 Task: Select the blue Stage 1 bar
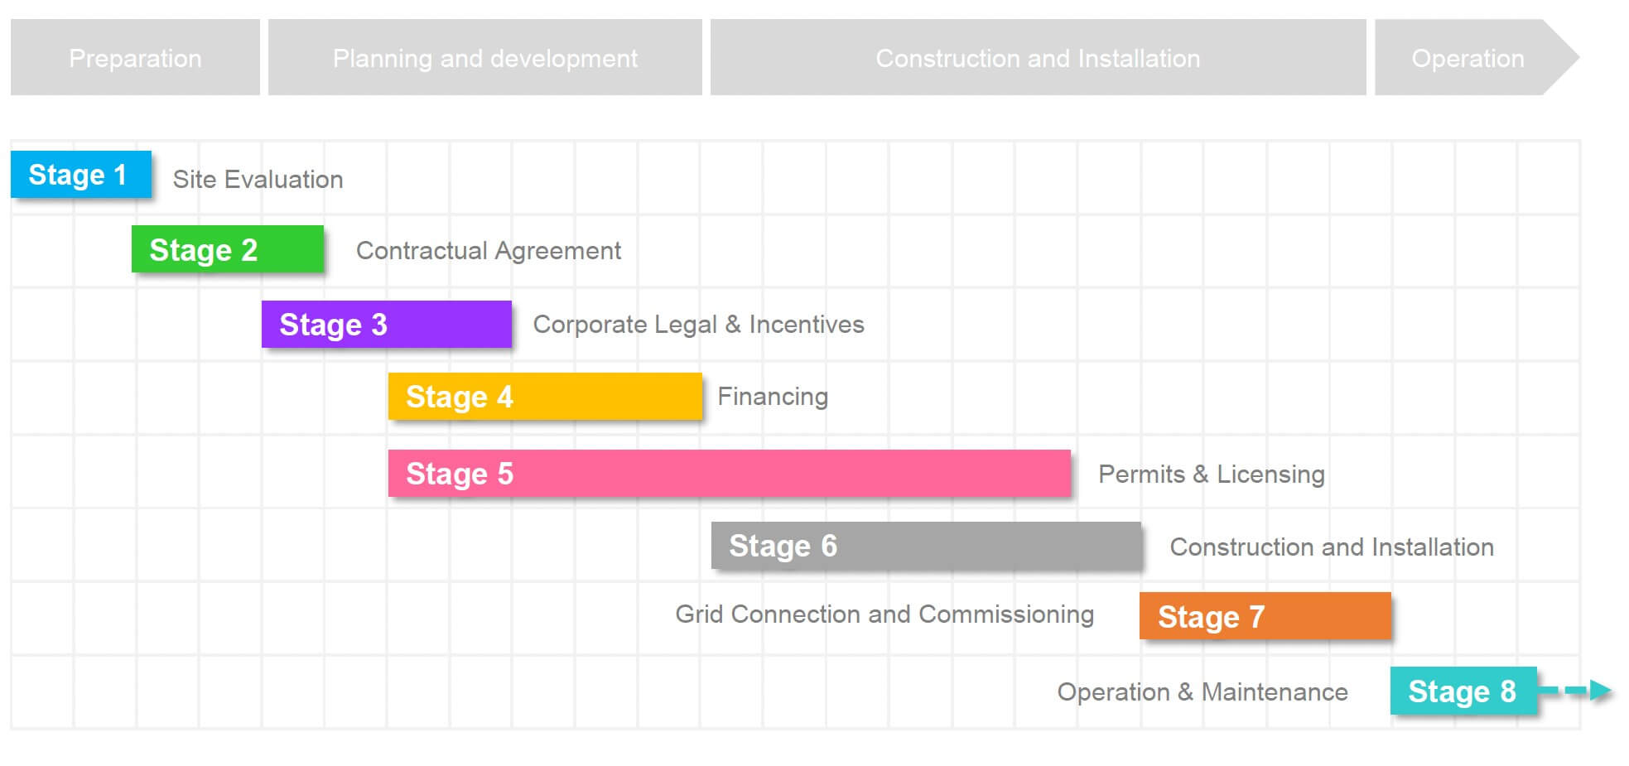coord(80,175)
